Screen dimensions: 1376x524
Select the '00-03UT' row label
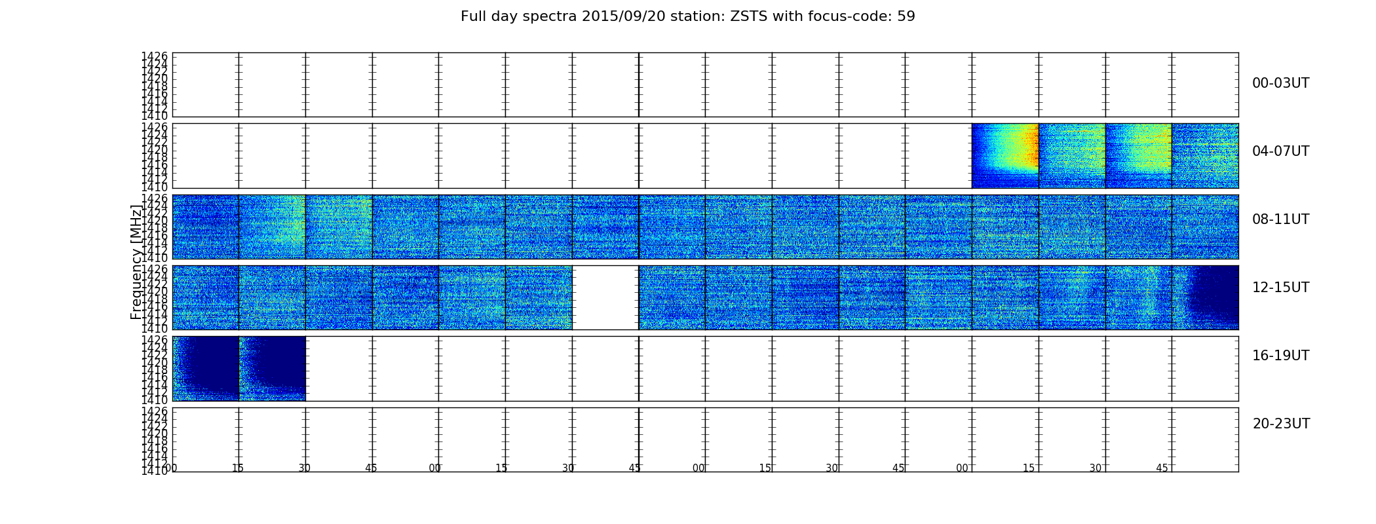(1281, 83)
